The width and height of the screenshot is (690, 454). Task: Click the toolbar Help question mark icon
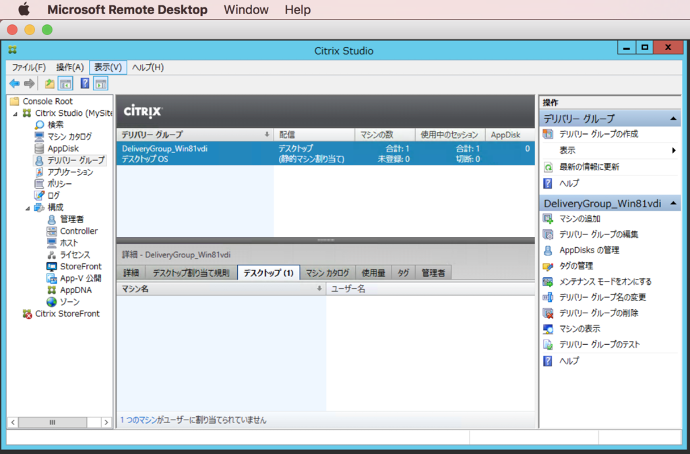(85, 83)
